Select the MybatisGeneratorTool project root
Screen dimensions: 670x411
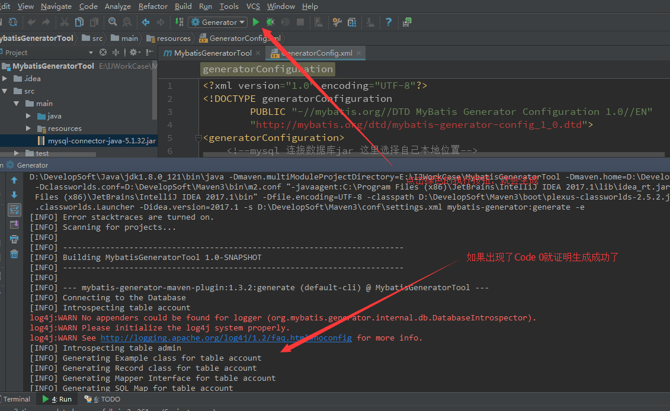pyautogui.click(x=53, y=66)
